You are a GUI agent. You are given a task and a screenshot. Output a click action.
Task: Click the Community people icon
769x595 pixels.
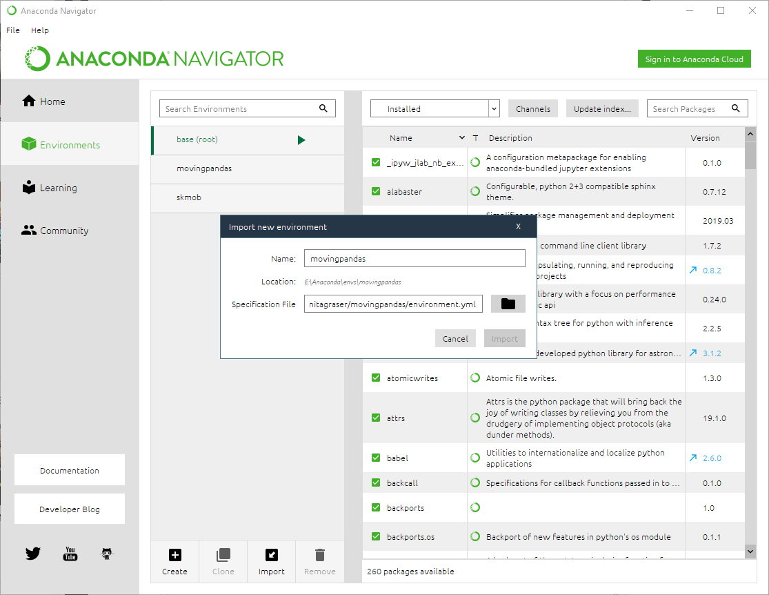click(x=29, y=230)
